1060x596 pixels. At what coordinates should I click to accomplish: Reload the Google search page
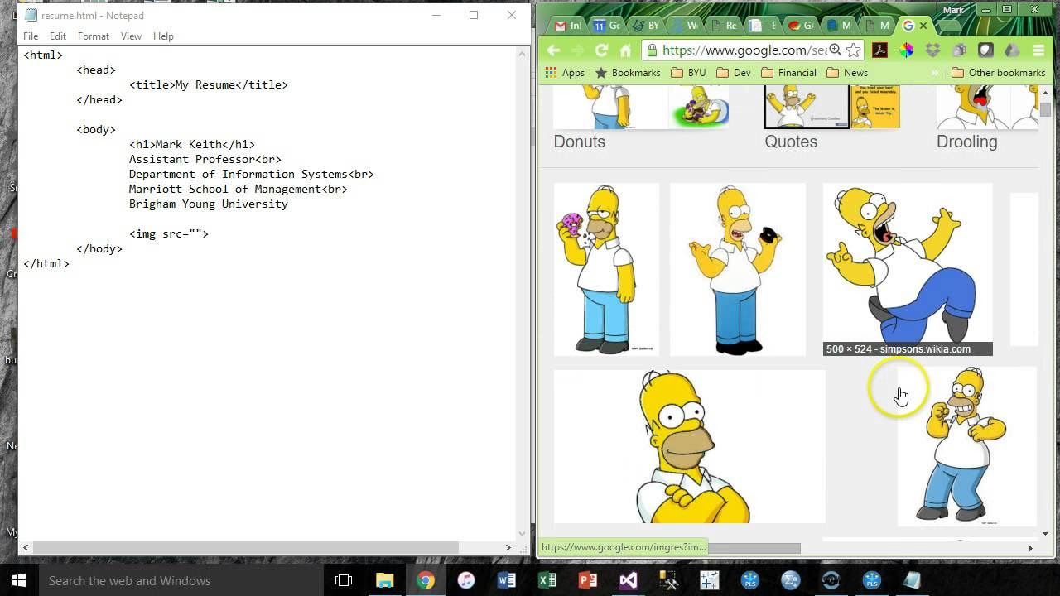click(602, 50)
